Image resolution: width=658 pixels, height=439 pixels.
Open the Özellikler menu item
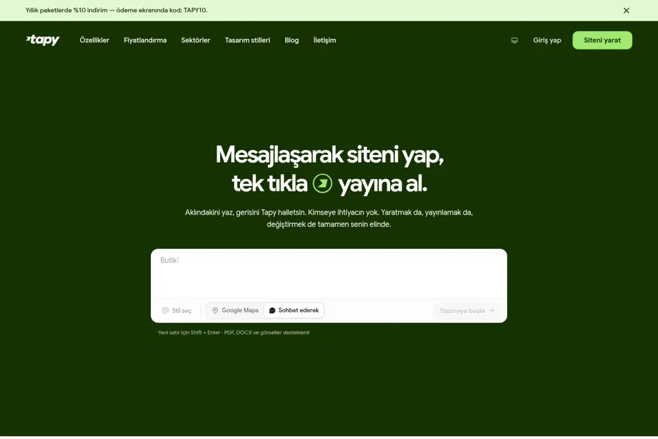pyautogui.click(x=95, y=40)
